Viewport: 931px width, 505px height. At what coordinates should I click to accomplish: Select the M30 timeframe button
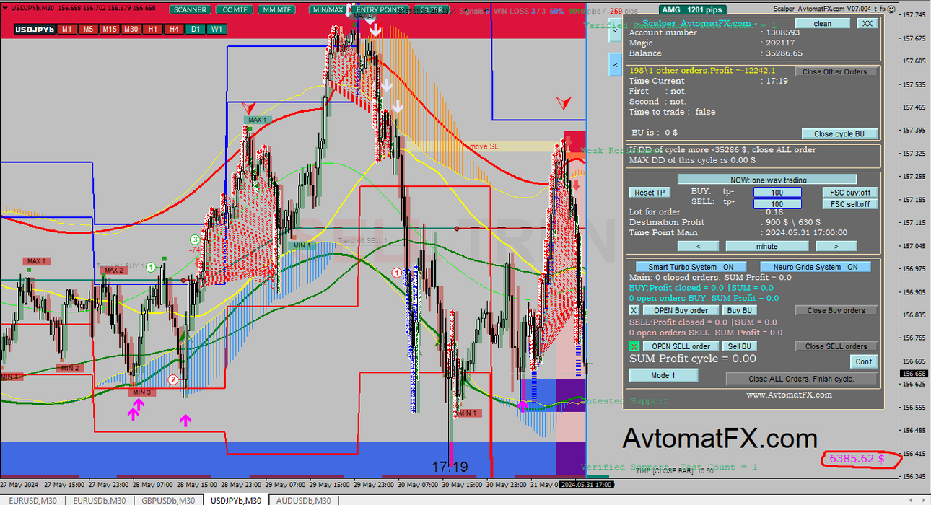pos(131,29)
